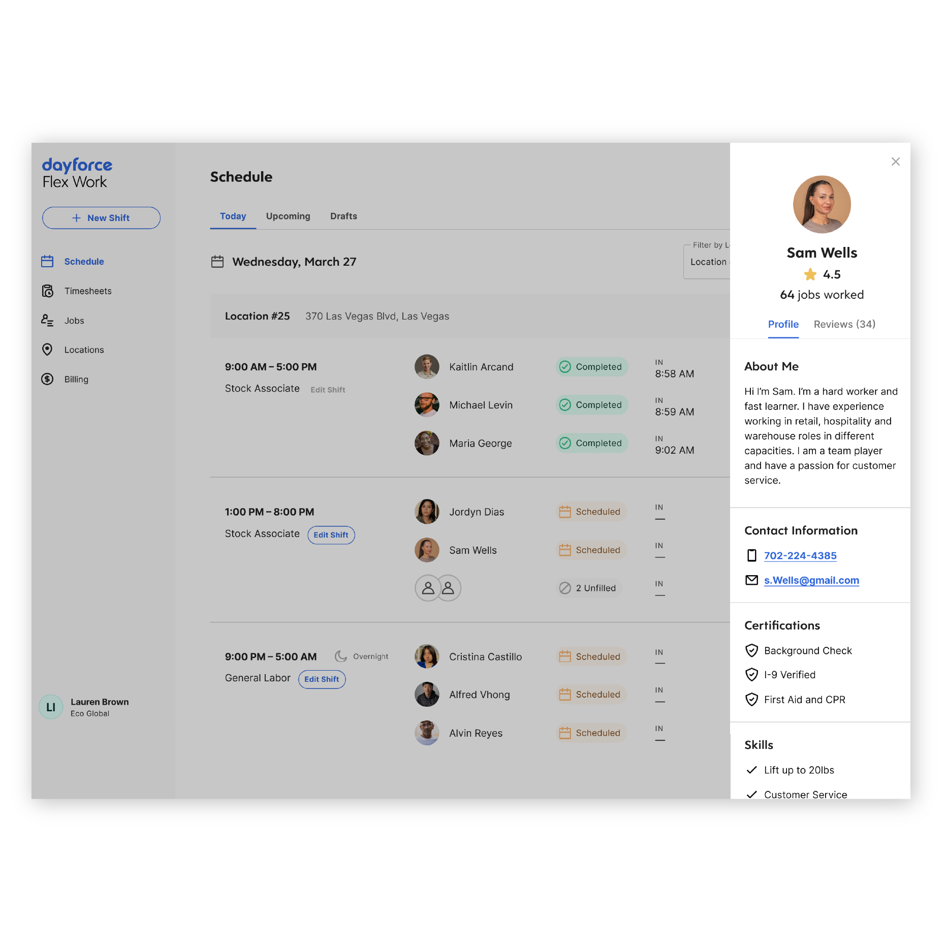946x946 pixels.
Task: Click email s.Wells@gmail.com
Action: tap(811, 580)
